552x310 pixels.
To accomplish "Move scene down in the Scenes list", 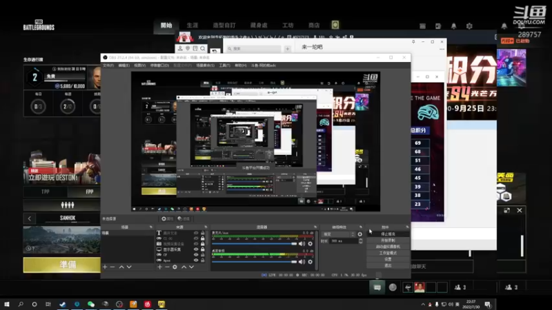I will tap(129, 267).
